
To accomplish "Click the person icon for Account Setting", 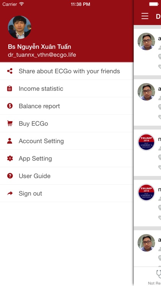I will [10, 141].
